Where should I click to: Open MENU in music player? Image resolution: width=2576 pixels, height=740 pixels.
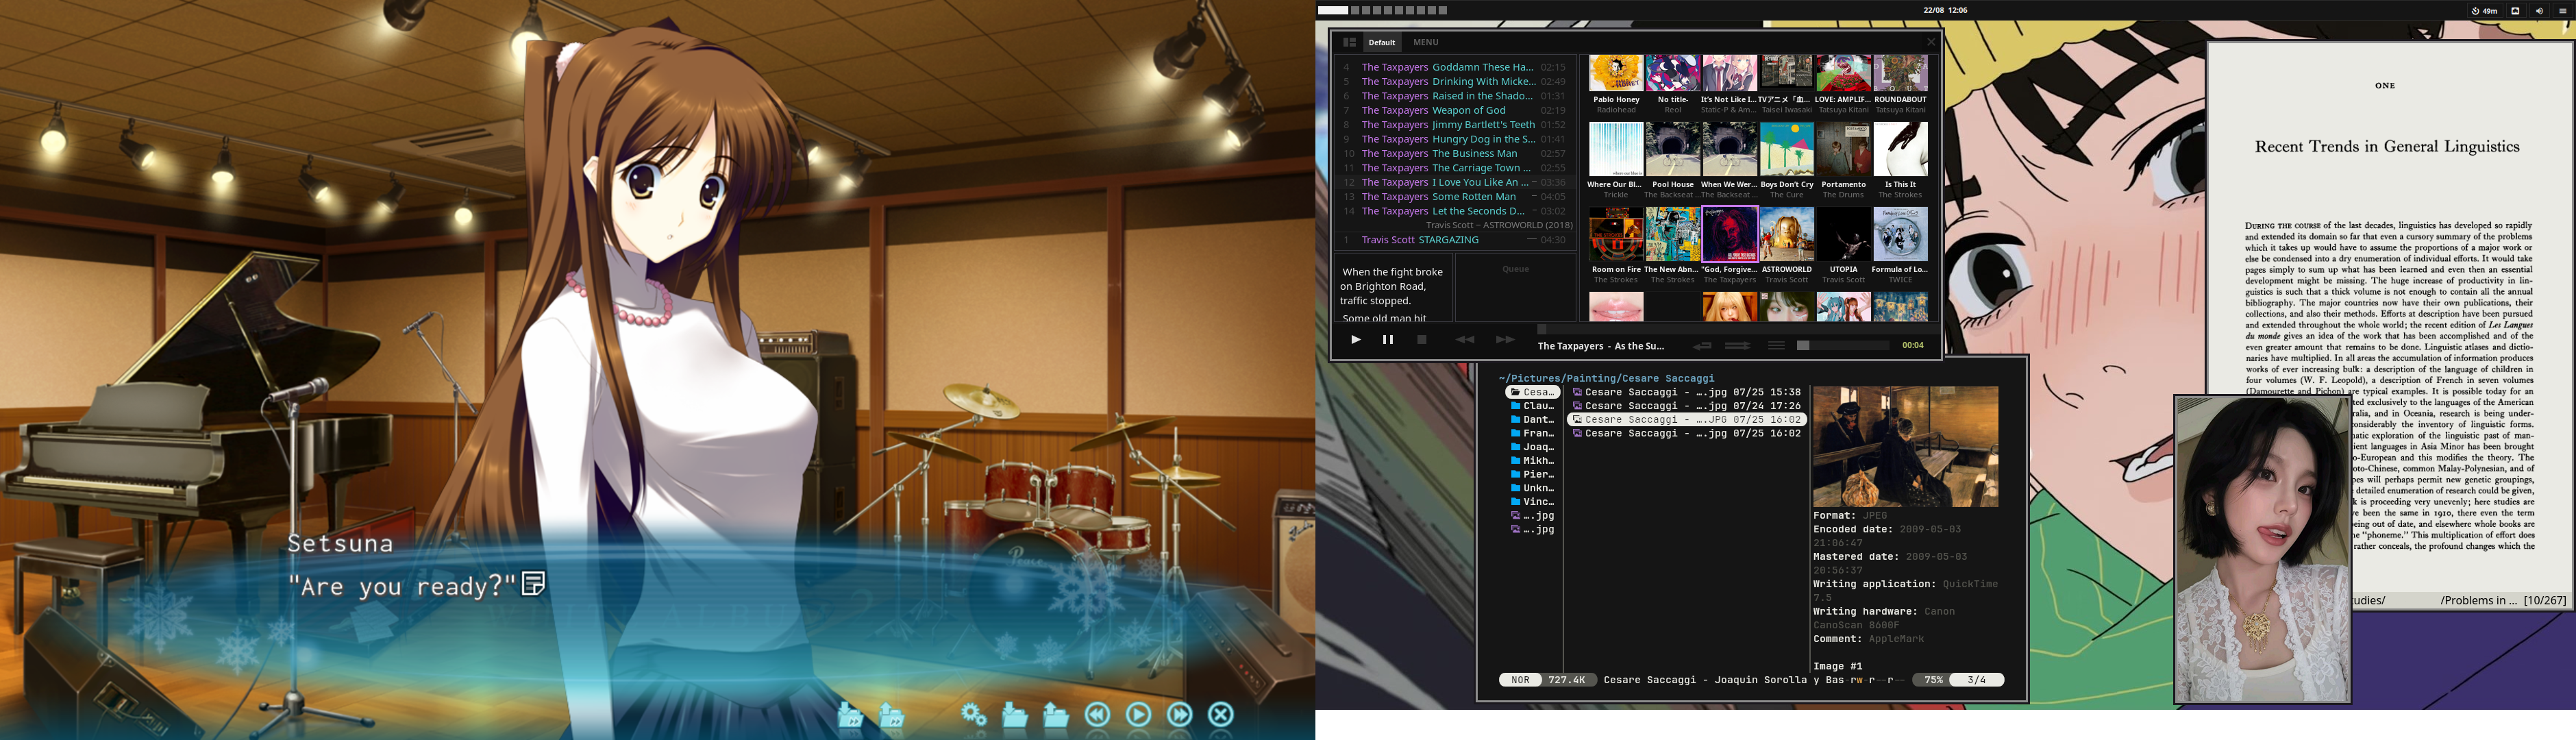point(1426,42)
